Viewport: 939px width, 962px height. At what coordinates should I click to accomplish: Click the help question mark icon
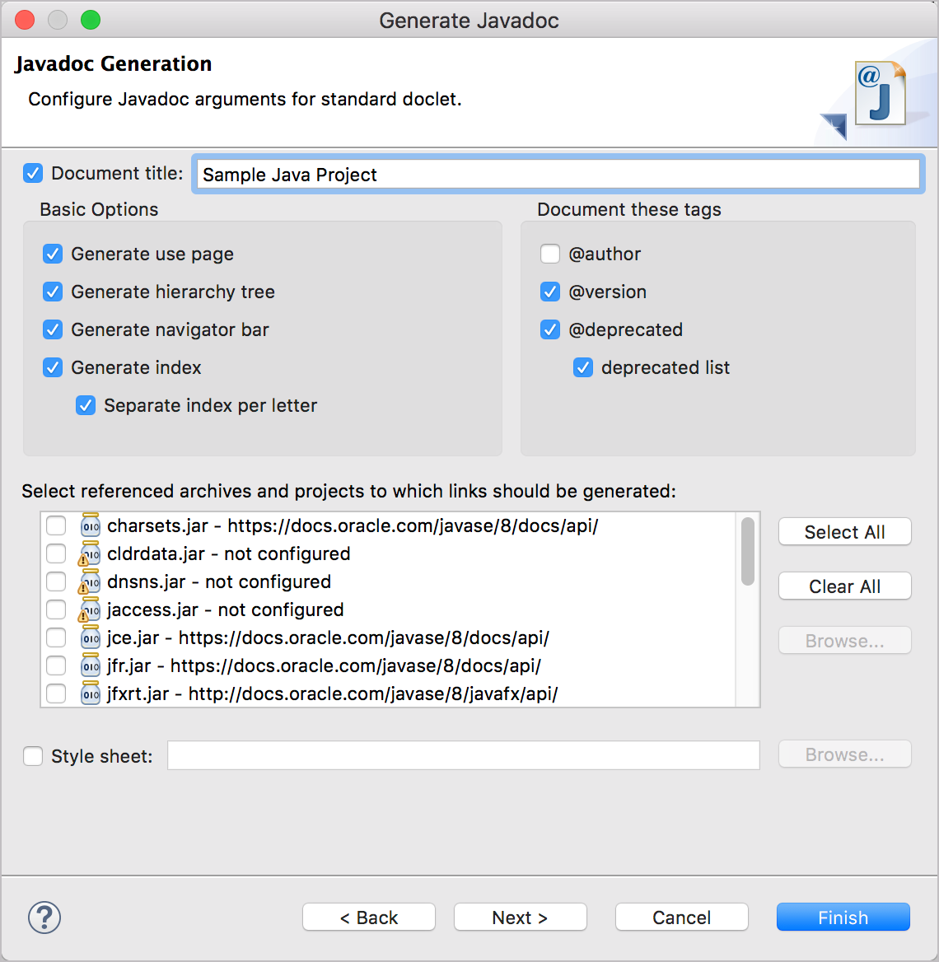(44, 917)
